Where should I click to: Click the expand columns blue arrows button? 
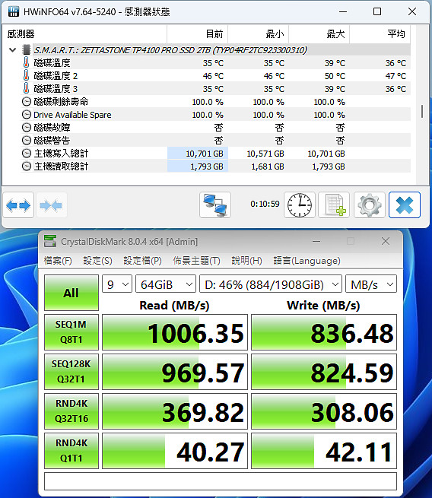click(x=18, y=205)
